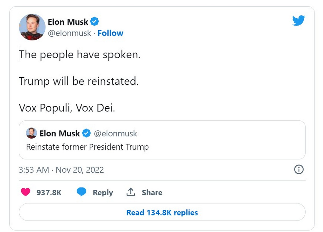Like the tweet with the heart icon
323x232 pixels.
click(x=25, y=192)
